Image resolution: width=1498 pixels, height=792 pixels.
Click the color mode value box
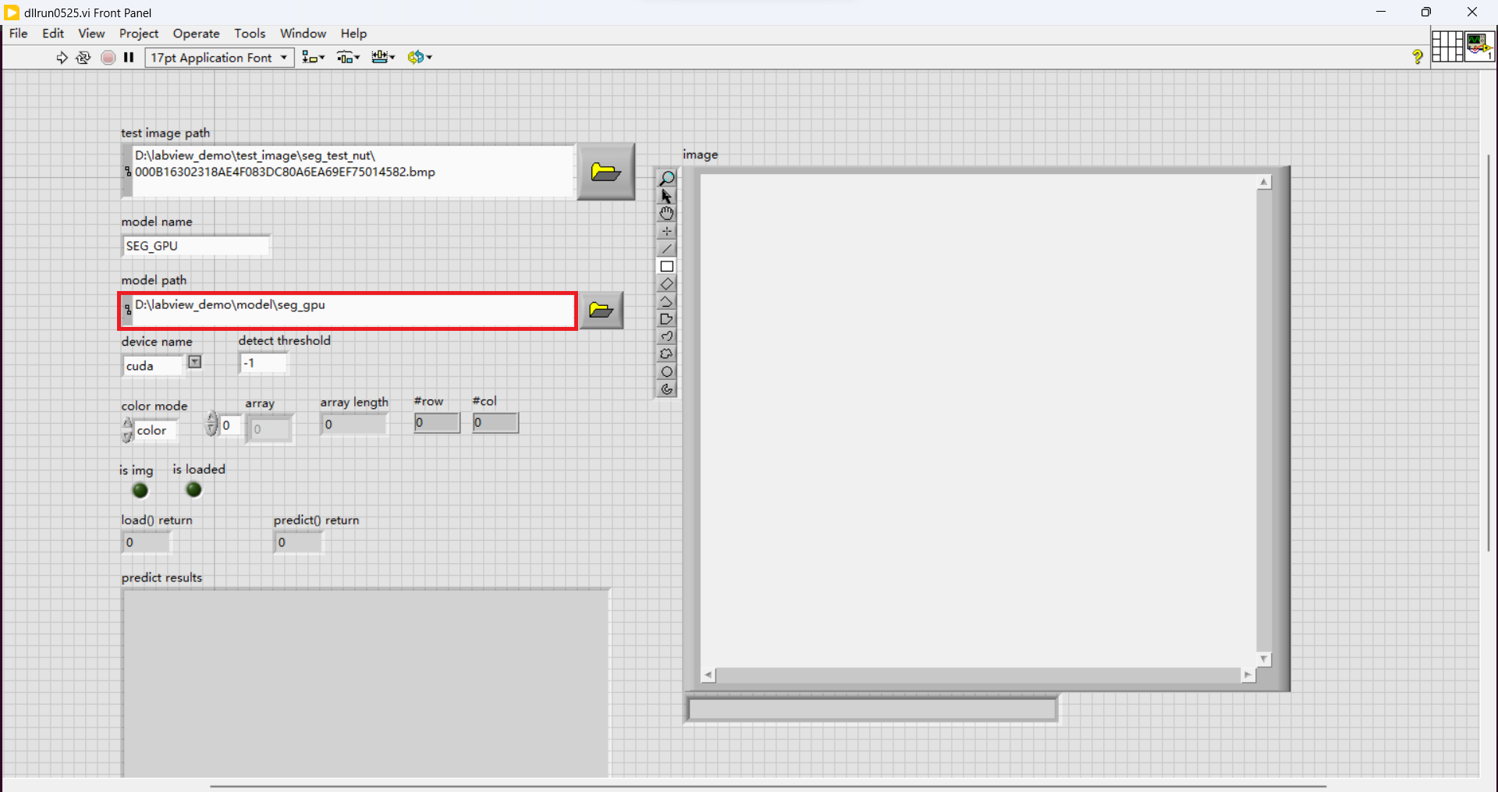tap(155, 430)
